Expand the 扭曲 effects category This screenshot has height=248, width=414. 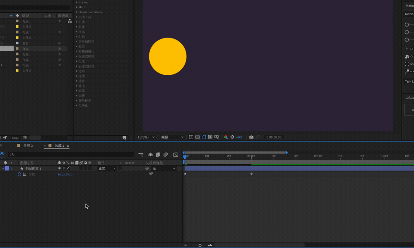(76, 22)
